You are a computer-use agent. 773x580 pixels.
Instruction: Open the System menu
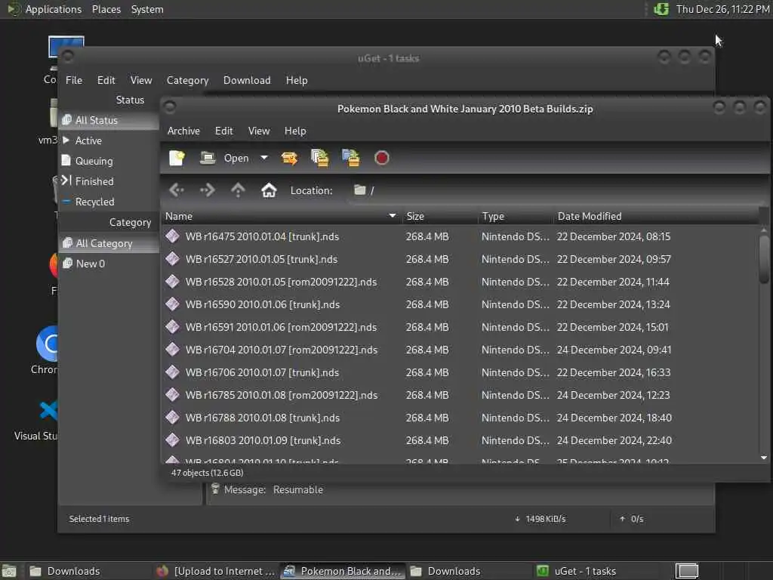coord(147,9)
